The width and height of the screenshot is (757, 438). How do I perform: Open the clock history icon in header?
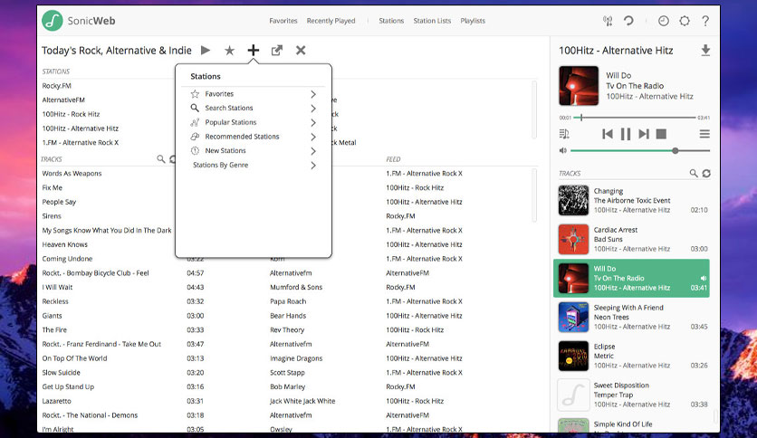click(664, 21)
